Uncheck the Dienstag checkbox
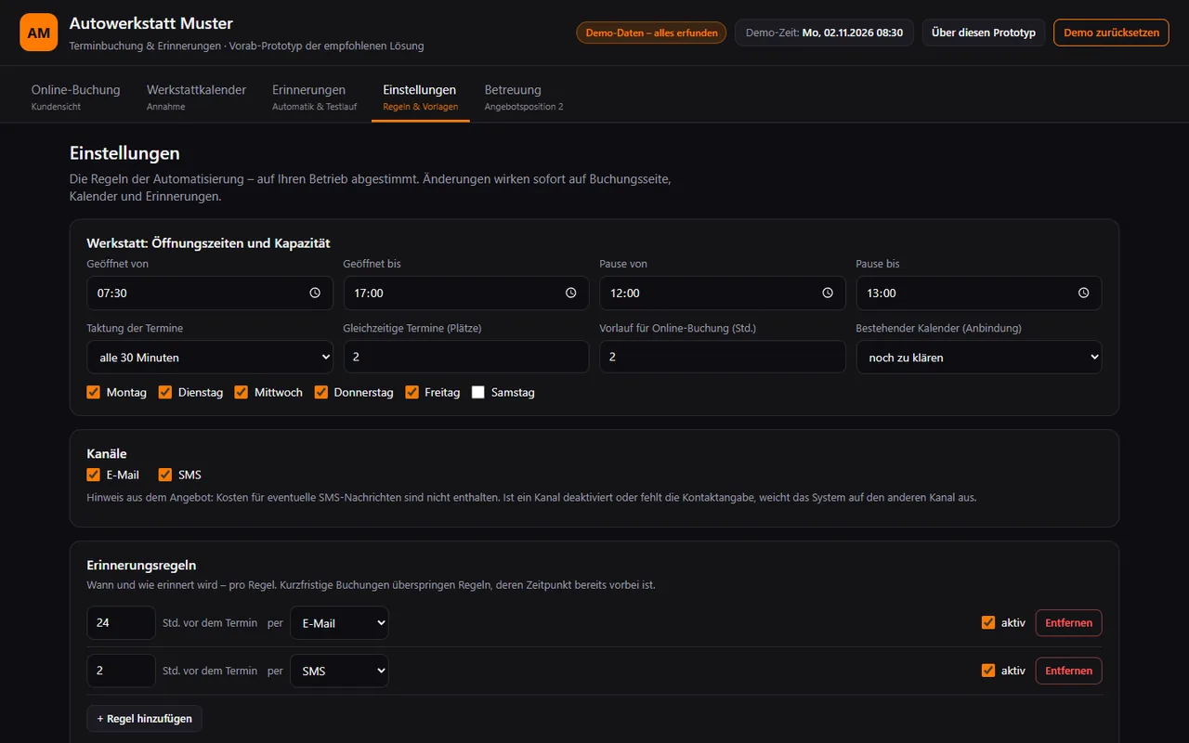1189x743 pixels. coord(165,392)
